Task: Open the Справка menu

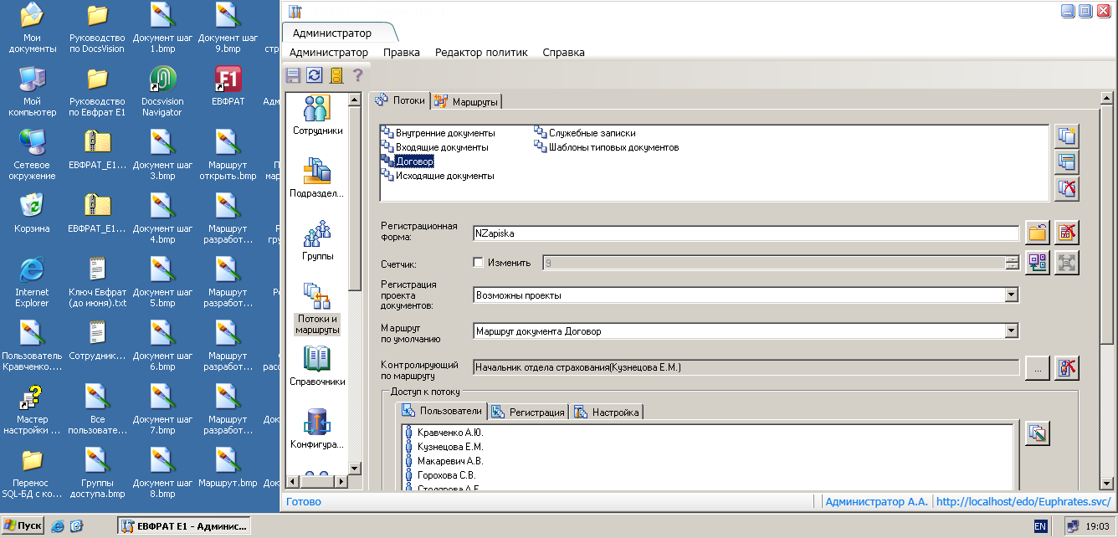Action: pyautogui.click(x=564, y=52)
